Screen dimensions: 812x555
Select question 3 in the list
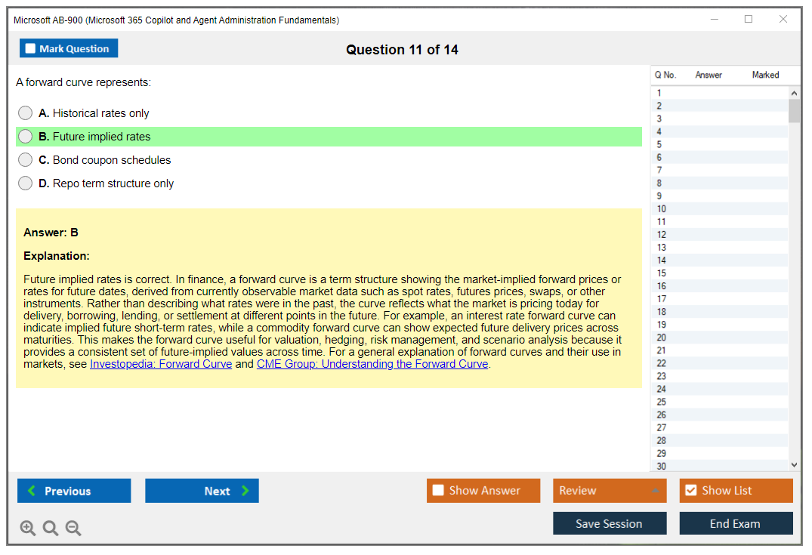(x=720, y=119)
